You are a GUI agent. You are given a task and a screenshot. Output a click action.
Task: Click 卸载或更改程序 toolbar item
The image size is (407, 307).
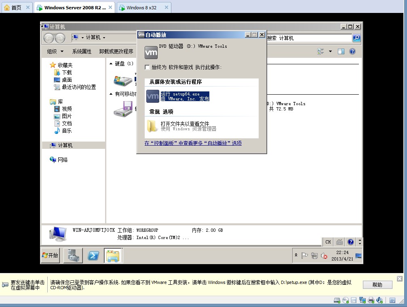pos(116,51)
